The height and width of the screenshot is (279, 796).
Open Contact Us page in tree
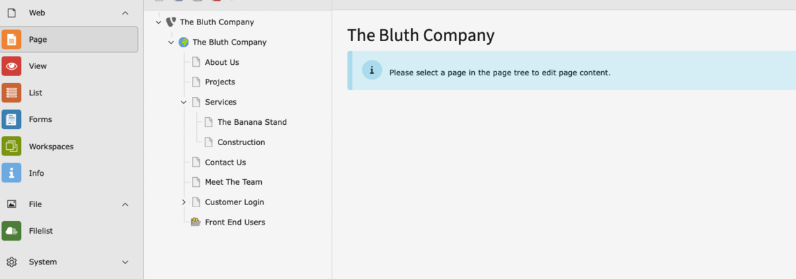(x=226, y=163)
